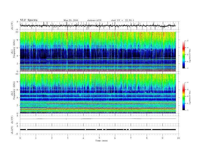This screenshot has width=201, height=155.
Task: Click the ch.2 spectrogram color bar
Action: pos(183,96)
